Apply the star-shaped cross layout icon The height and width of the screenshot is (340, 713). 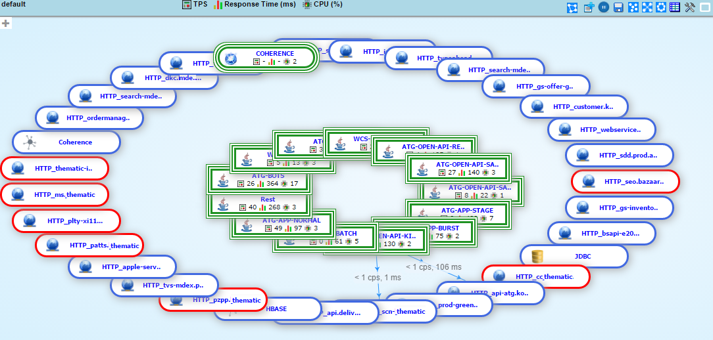(647, 8)
